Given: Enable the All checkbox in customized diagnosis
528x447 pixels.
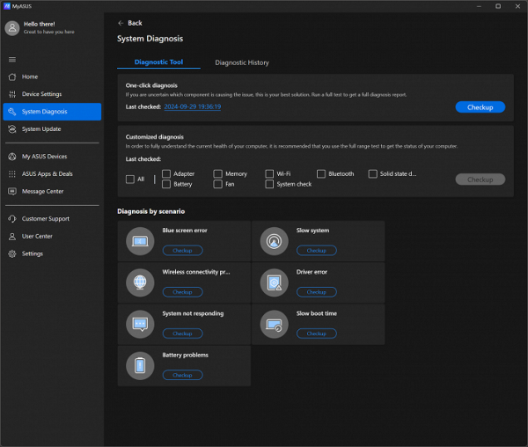Looking at the screenshot, I should click(x=130, y=180).
